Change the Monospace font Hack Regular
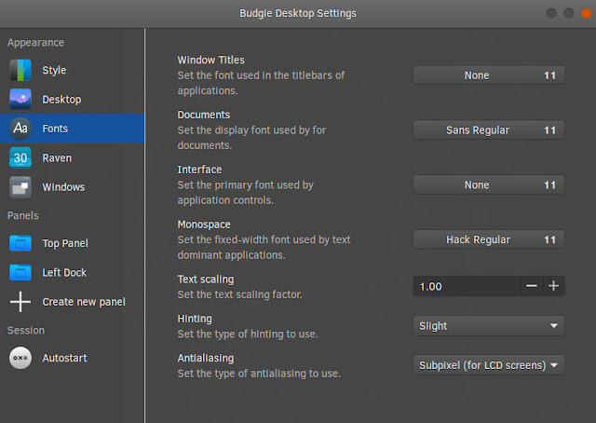This screenshot has height=423, width=596. (488, 239)
